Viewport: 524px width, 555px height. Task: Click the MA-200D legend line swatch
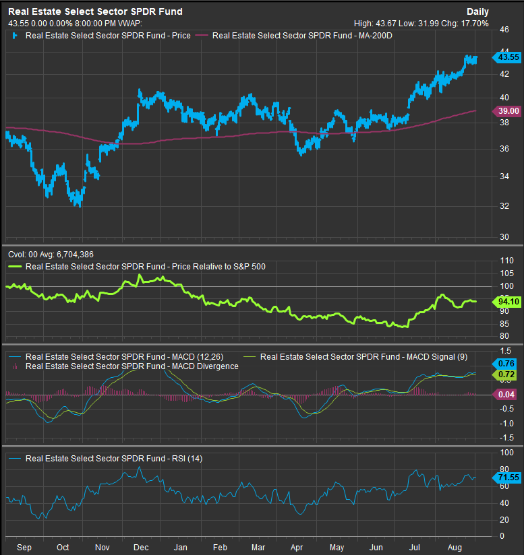[202, 36]
